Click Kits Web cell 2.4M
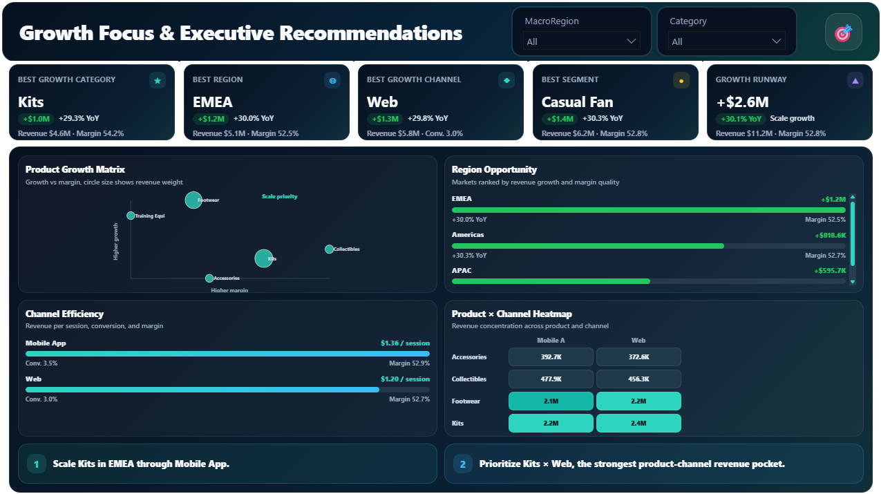Image resolution: width=881 pixels, height=494 pixels. pos(638,424)
